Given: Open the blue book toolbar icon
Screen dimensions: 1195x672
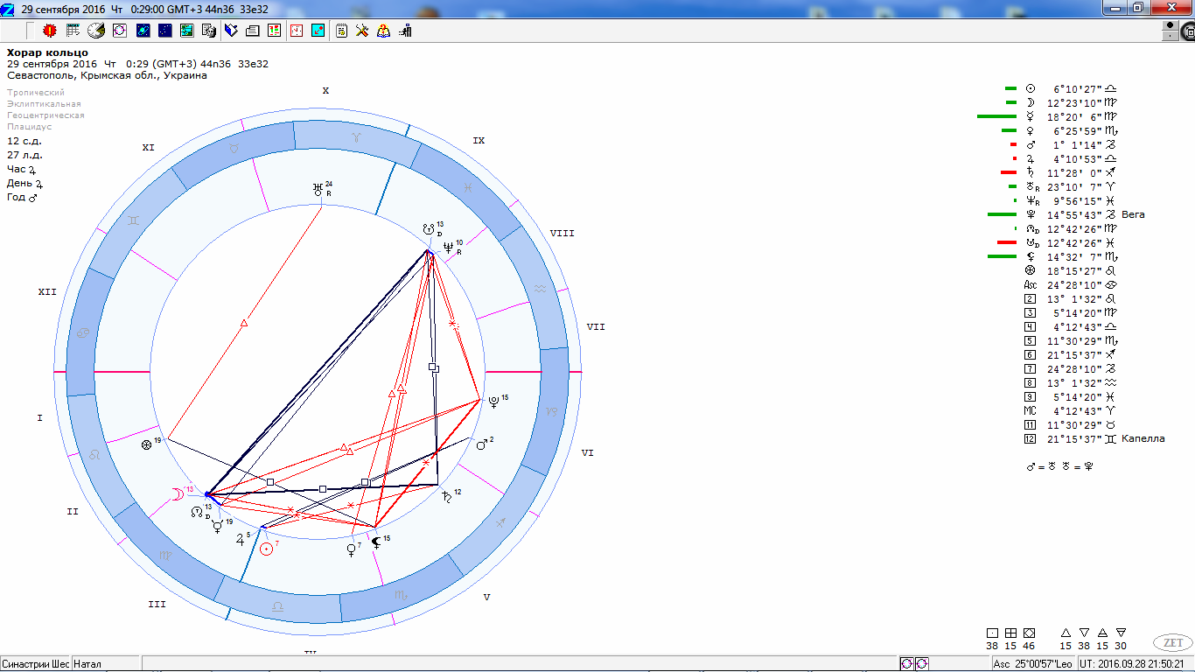Looking at the screenshot, I should click(231, 31).
